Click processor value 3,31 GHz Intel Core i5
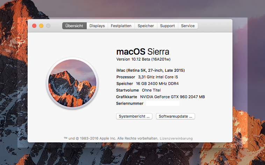Image resolution: width=265 pixels, height=165 pixels. (x=158, y=77)
